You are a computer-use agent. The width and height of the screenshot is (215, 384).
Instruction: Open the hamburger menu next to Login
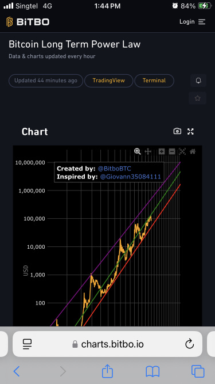[x=202, y=22]
